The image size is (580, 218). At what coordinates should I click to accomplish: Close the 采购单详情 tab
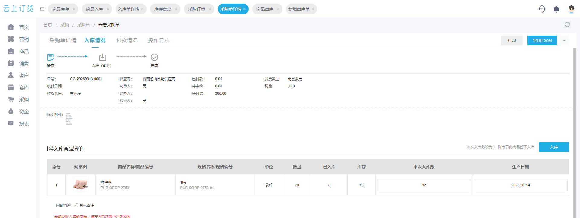244,9
